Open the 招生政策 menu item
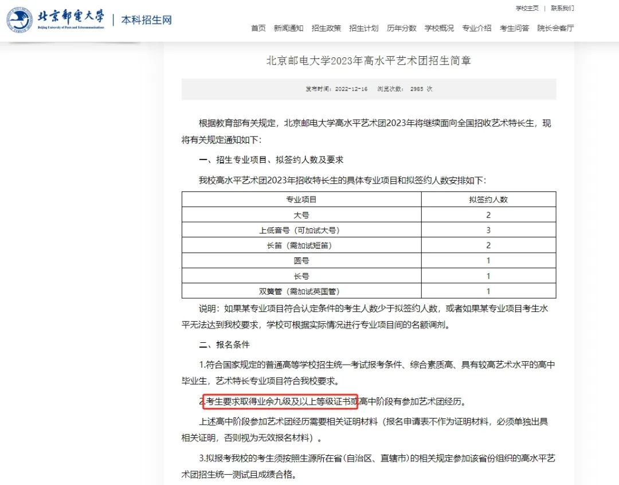The image size is (619, 485). click(x=326, y=28)
